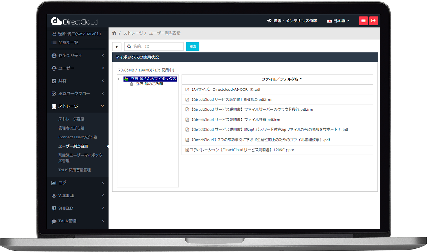The height and width of the screenshot is (252, 427).
Task: Collapse the ストレージ menu chevron
Action: point(102,106)
